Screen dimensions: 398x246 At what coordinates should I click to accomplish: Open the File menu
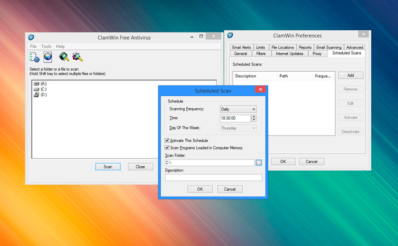[x=33, y=46]
